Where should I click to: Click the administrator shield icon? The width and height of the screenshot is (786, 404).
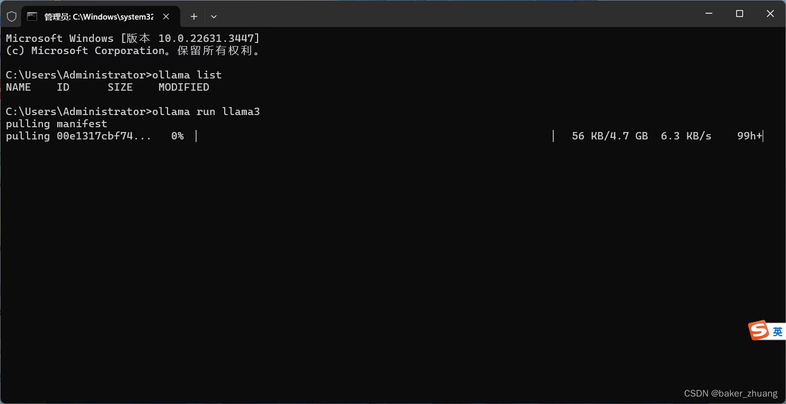tap(11, 16)
